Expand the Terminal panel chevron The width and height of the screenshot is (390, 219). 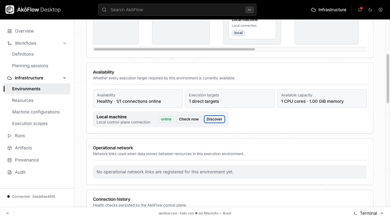click(382, 213)
